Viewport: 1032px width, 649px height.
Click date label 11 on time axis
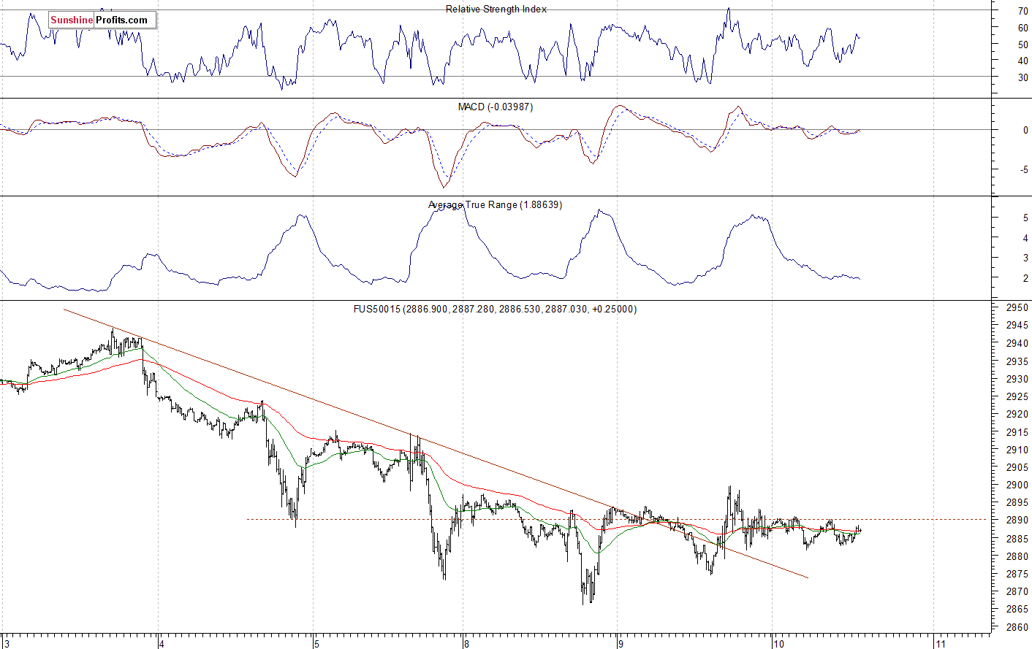point(940,644)
